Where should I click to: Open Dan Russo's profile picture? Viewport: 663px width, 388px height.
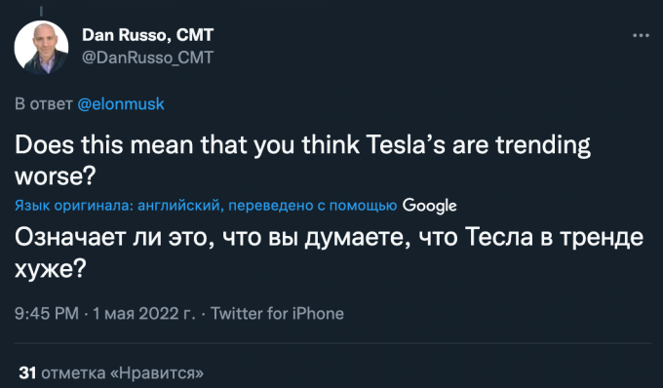[x=41, y=48]
